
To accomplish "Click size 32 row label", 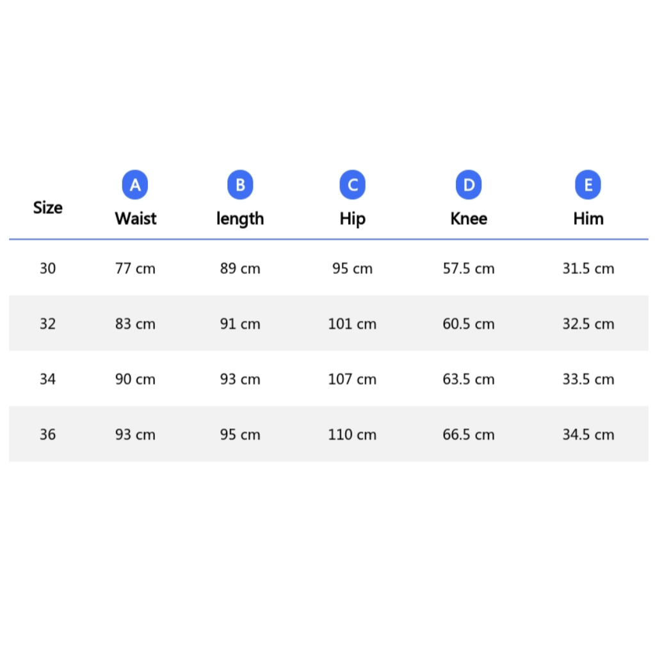I will (47, 324).
